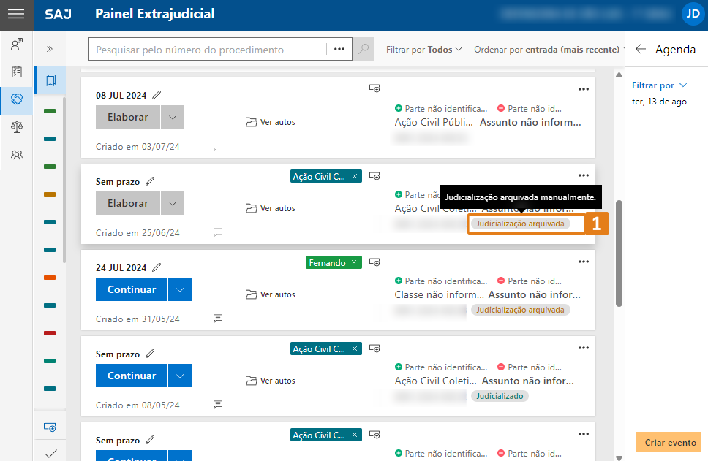Screen dimensions: 708x461
Task: Select the handshake Extrajudicial sidebar icon
Action: (x=17, y=99)
